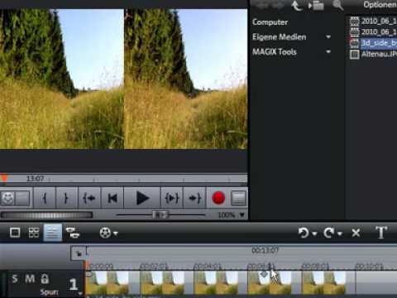Set range end with right bracket button

[66, 198]
